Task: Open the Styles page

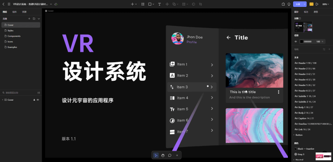Action: coord(21,30)
